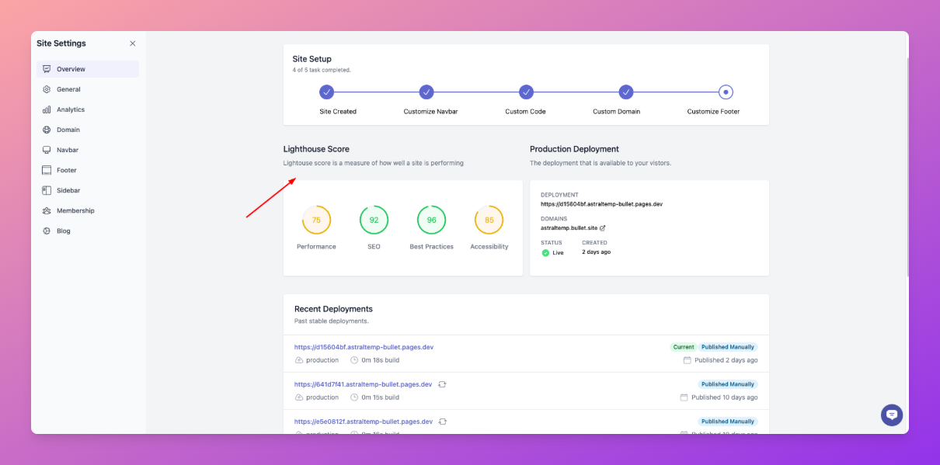Click the Custom Domain checkmark step
This screenshot has width=940, height=465.
(x=625, y=92)
